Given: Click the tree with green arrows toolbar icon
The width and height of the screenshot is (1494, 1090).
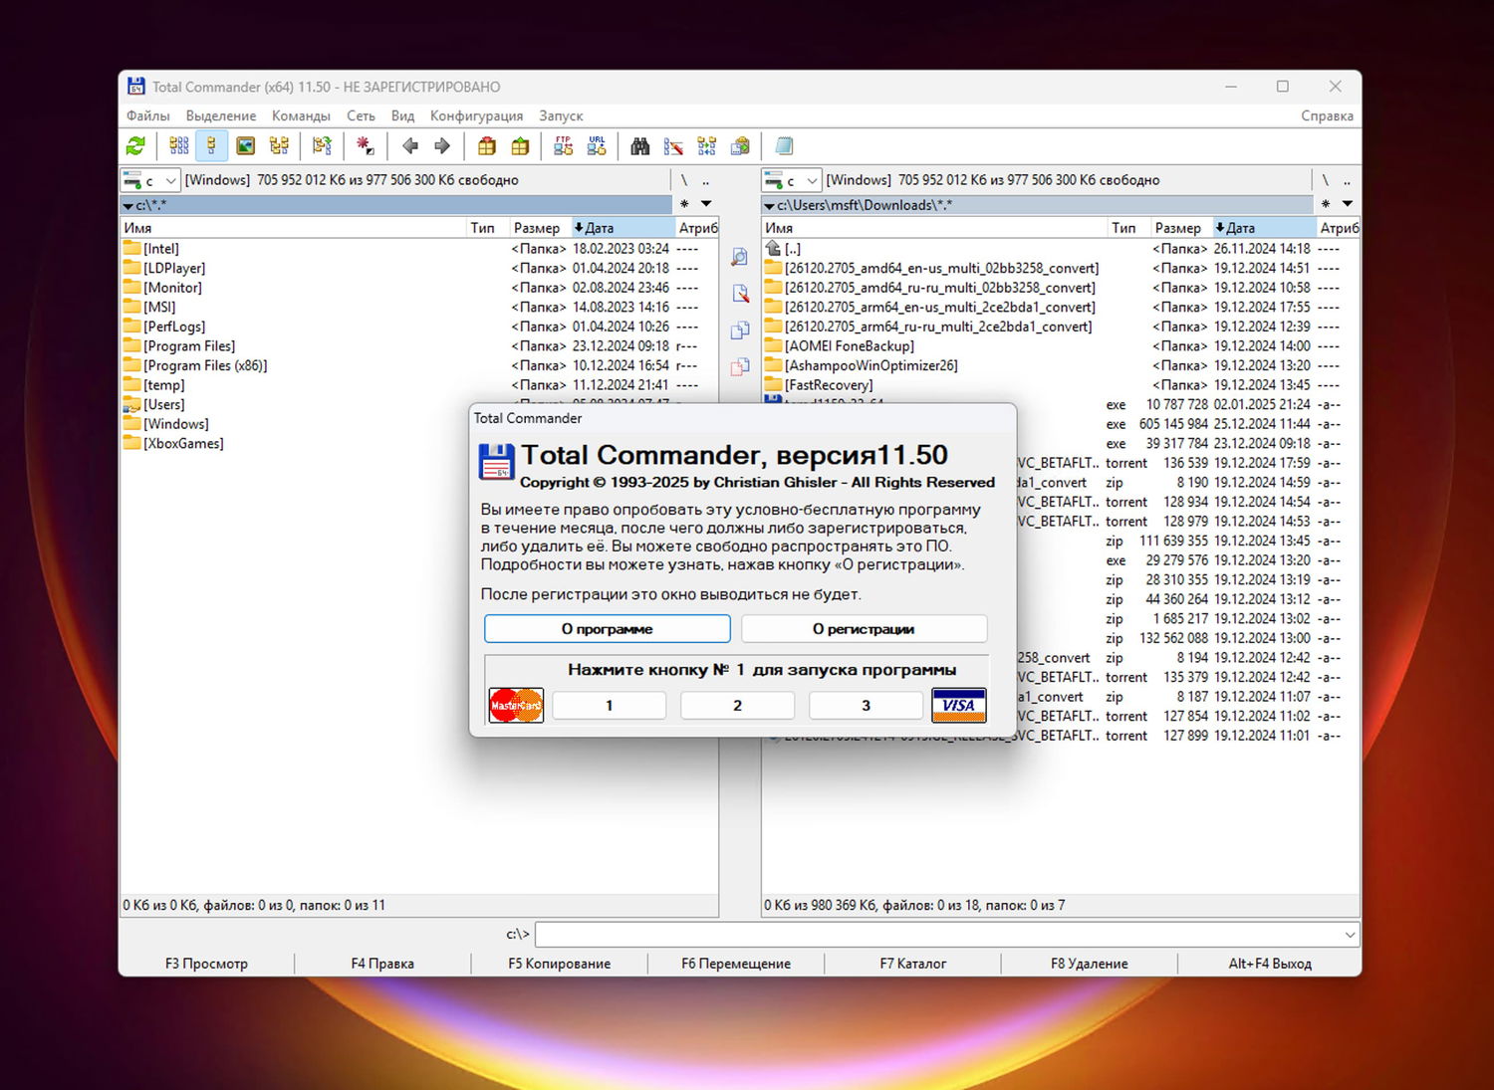Looking at the screenshot, I should (x=322, y=146).
